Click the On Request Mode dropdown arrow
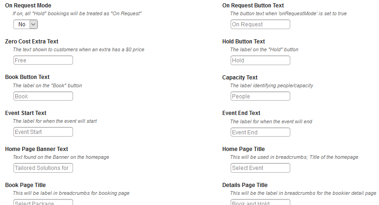 tap(34, 24)
